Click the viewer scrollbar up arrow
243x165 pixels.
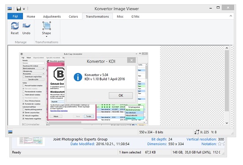coord(227,48)
